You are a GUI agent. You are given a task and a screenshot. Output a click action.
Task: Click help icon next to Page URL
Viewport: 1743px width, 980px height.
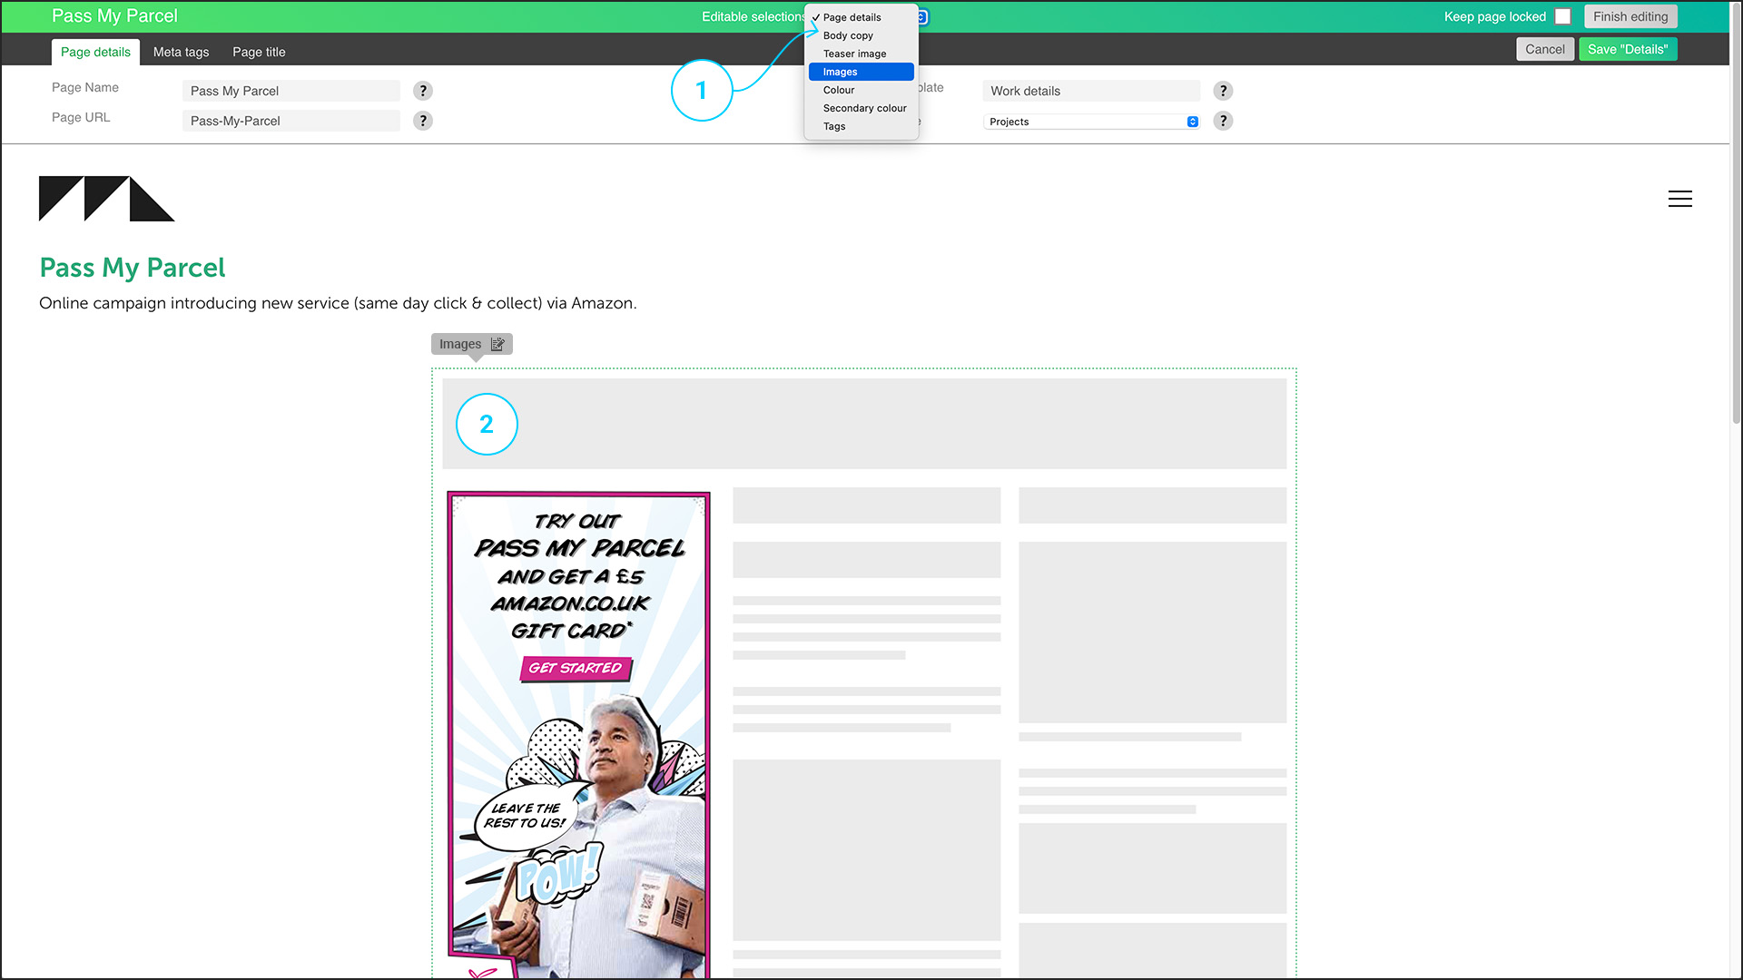(x=422, y=121)
